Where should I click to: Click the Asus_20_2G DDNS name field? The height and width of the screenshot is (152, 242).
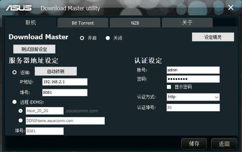click(45, 111)
